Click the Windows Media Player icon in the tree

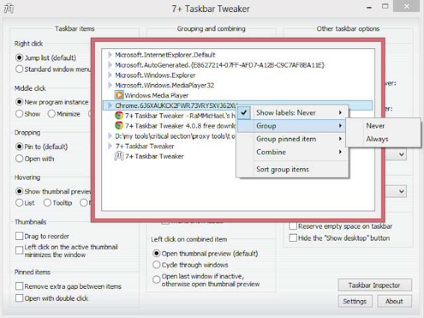(x=119, y=95)
